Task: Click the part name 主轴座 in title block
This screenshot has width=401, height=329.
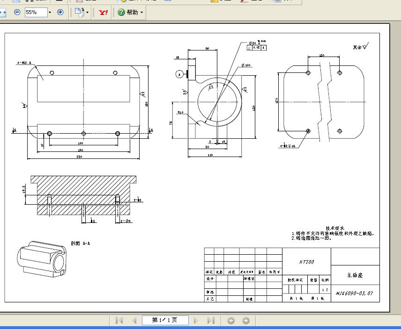Action: tap(355, 275)
